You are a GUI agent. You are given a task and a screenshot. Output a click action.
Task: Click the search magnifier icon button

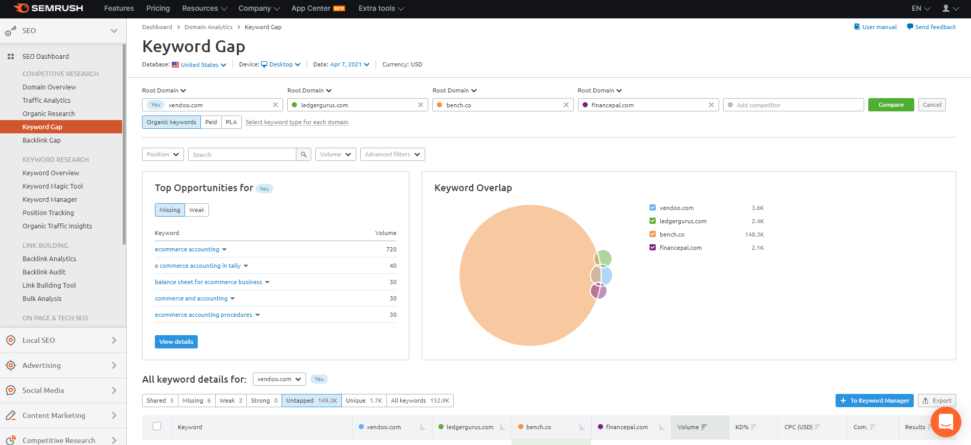pos(304,154)
